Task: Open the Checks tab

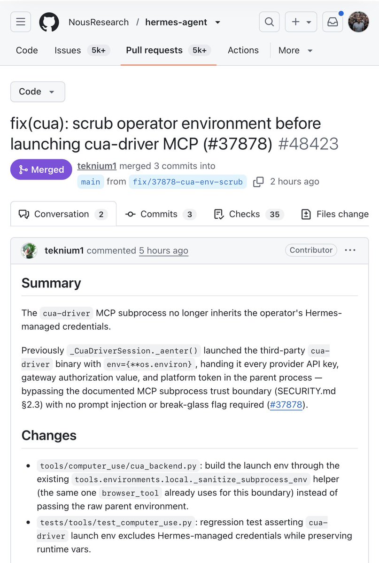Action: point(248,214)
